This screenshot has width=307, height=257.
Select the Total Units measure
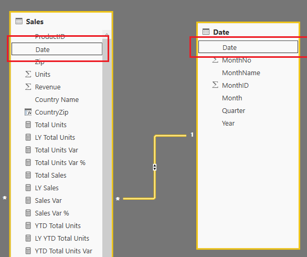tap(51, 125)
